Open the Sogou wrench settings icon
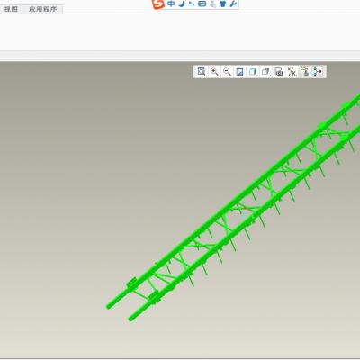Image resolution: width=360 pixels, height=360 pixels. tap(233, 4)
